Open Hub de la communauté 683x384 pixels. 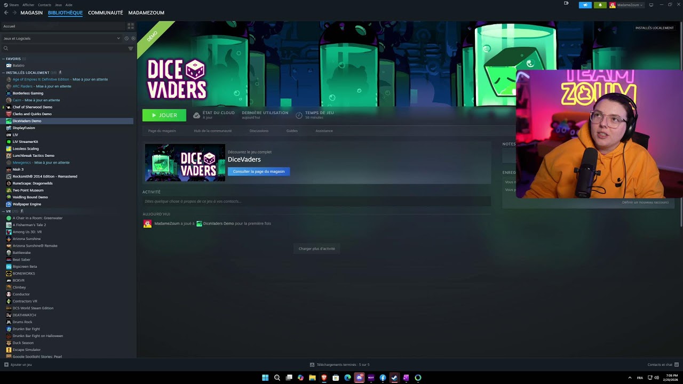tap(212, 131)
